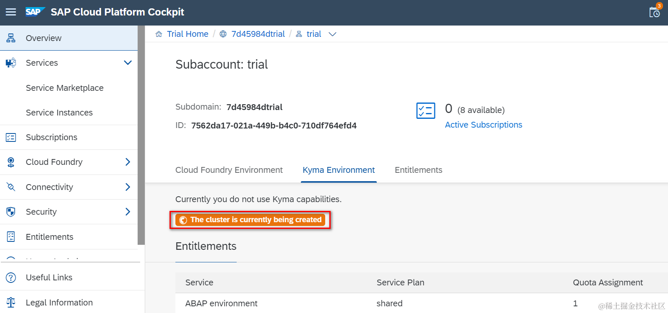668x313 pixels.
Task: Click the Cloud Foundry sidebar icon
Action: point(11,162)
